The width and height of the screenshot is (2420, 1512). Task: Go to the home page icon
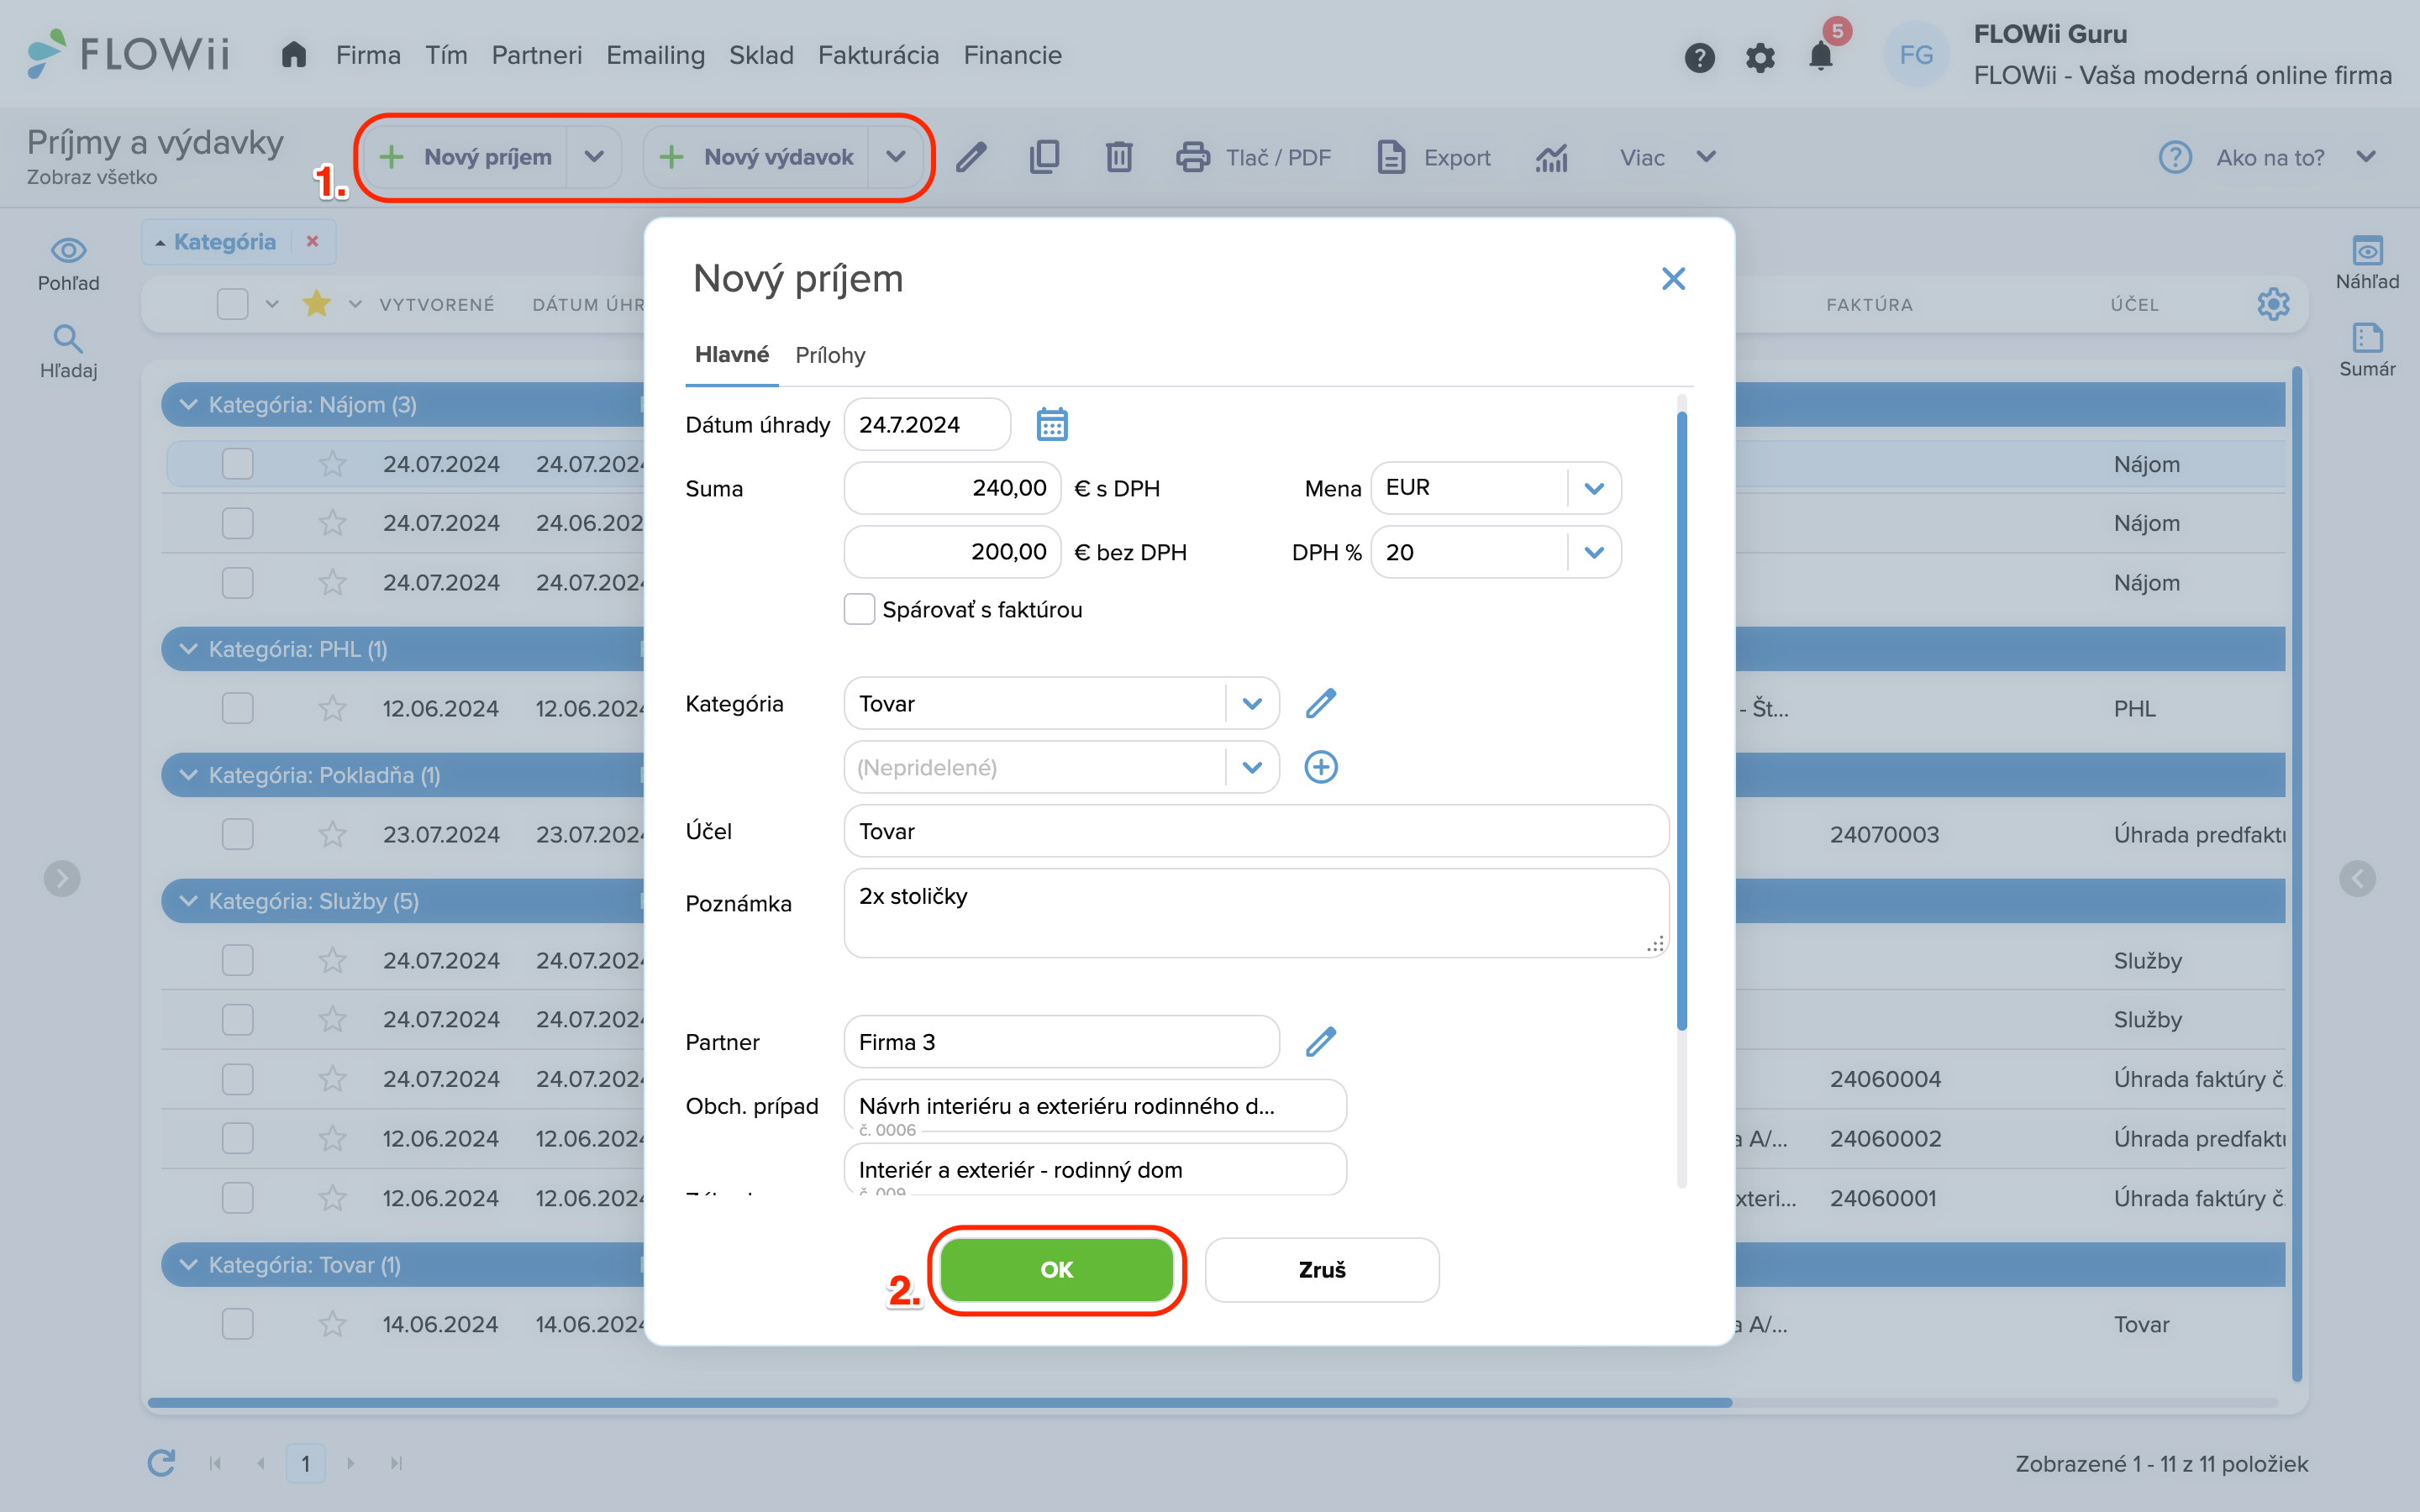click(293, 54)
